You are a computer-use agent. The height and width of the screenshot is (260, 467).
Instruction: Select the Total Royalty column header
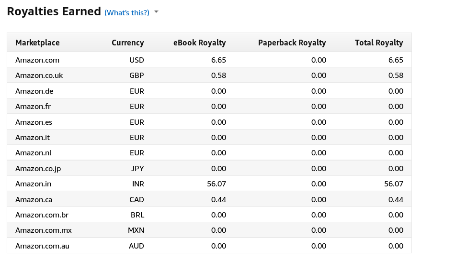click(379, 43)
